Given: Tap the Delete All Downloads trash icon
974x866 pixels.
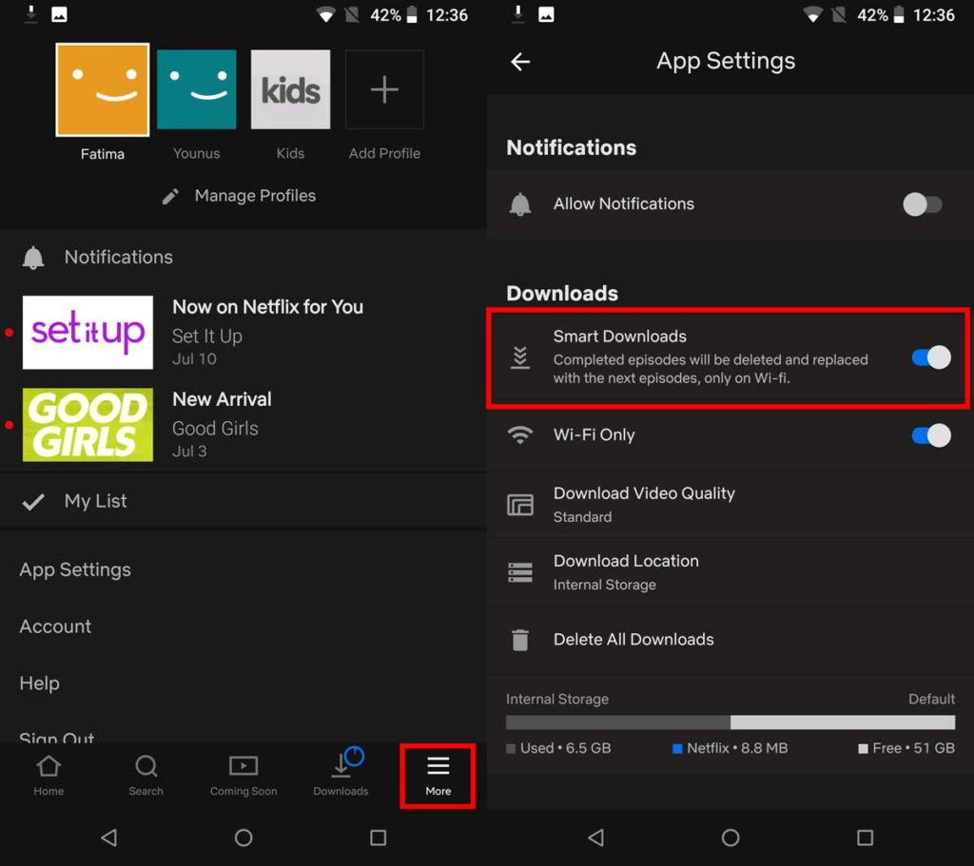Looking at the screenshot, I should tap(520, 640).
